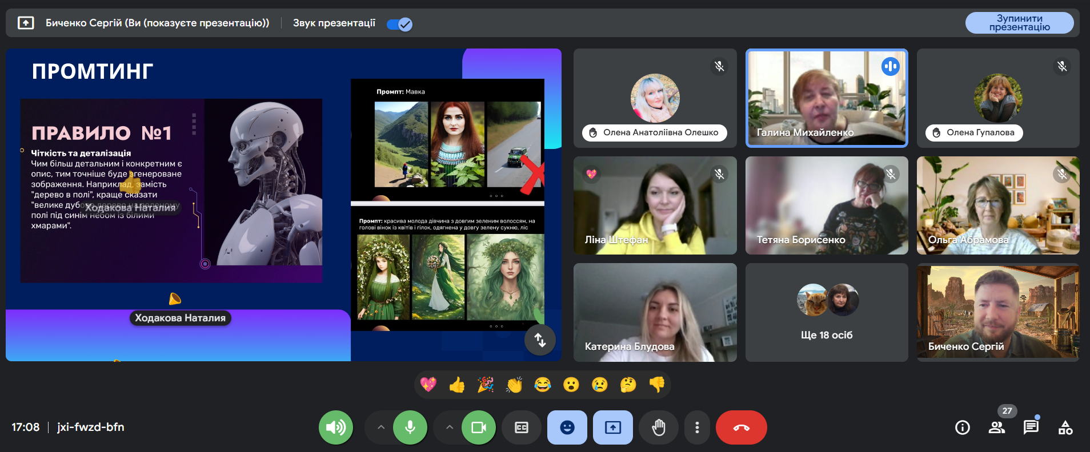The image size is (1090, 452).
Task: Expand microphone audio settings arrow
Action: pos(381,427)
